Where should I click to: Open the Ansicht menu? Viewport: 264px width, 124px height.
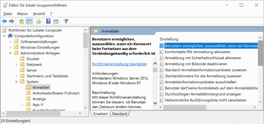pos(39,14)
